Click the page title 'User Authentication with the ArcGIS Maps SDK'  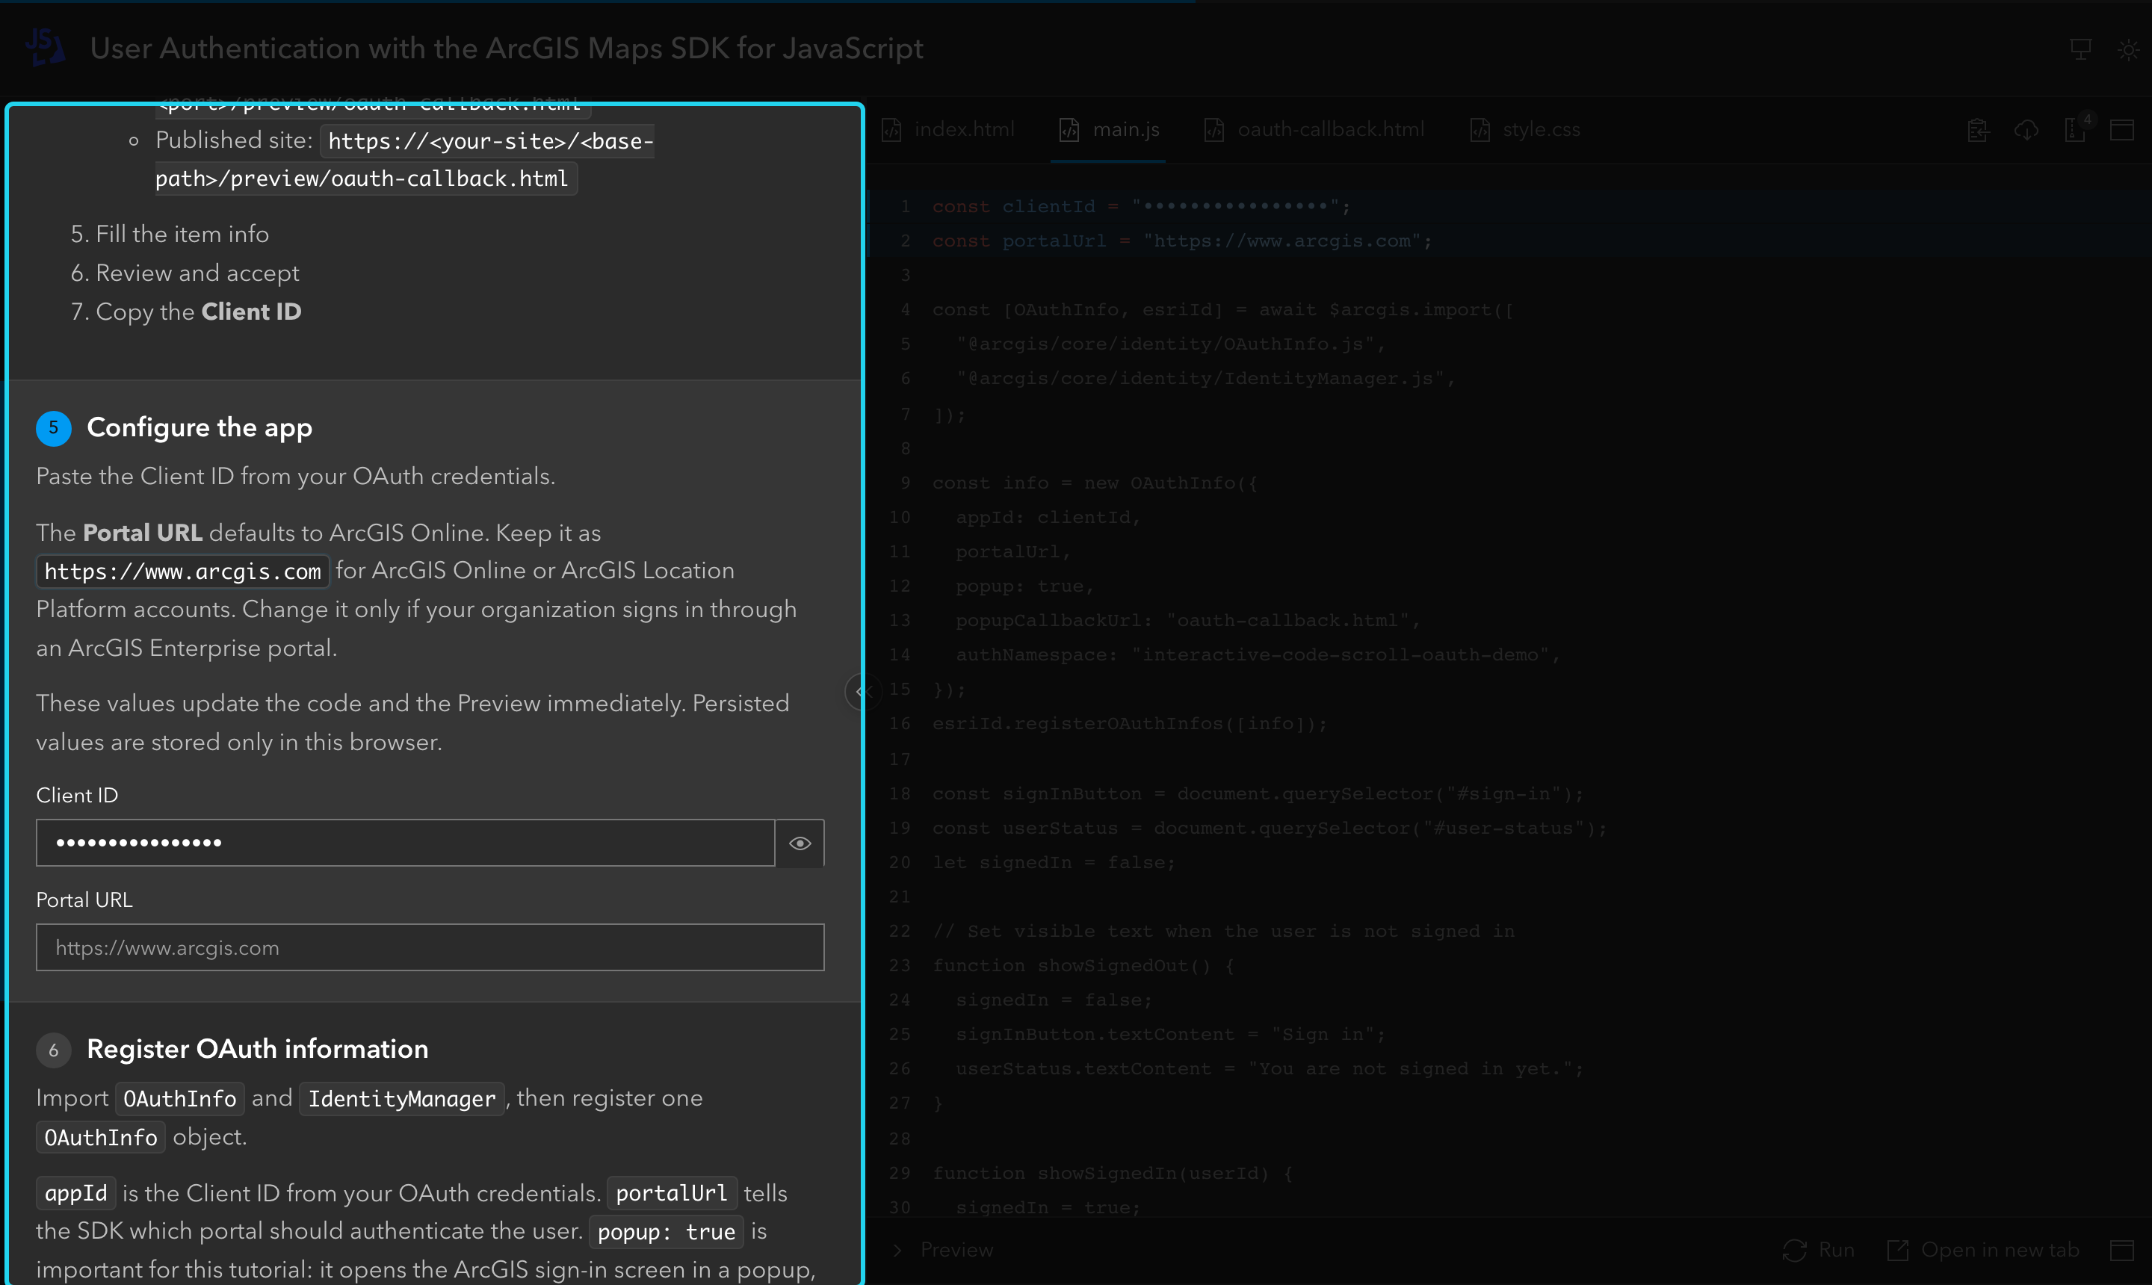[507, 49]
